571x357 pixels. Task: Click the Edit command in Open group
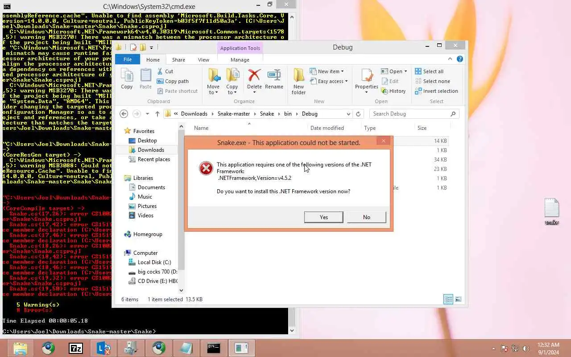pos(389,81)
